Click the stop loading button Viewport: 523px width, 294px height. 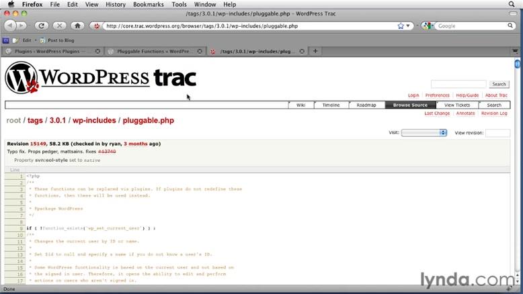pyautogui.click(x=61, y=26)
